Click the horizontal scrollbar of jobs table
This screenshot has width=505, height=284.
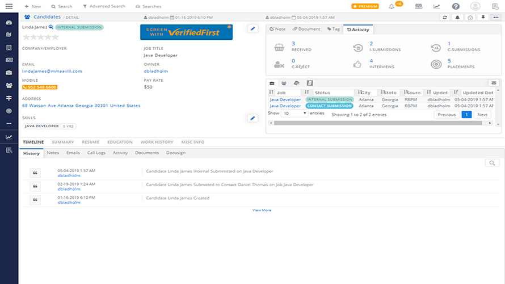pos(378,123)
